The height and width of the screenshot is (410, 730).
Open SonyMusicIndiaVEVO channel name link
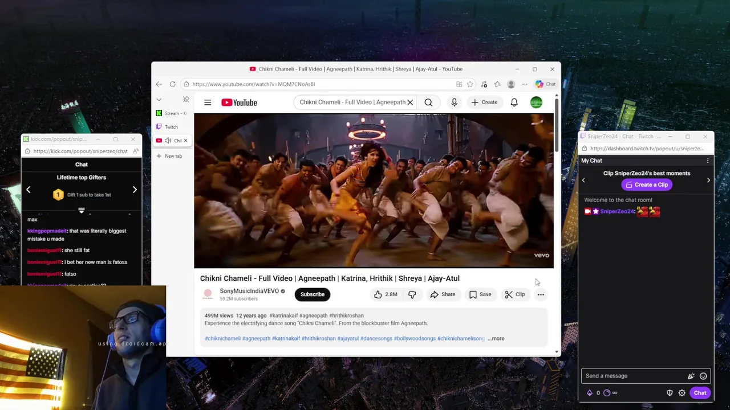(249, 291)
